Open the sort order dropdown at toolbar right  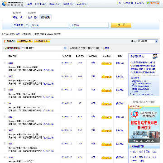pyautogui.click(x=148, y=41)
